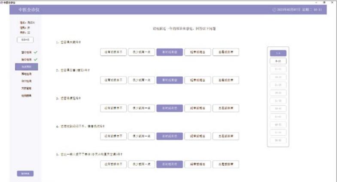337x182 pixels.
Task: Mark question 5 as 很少或有一点
Action: (141, 164)
